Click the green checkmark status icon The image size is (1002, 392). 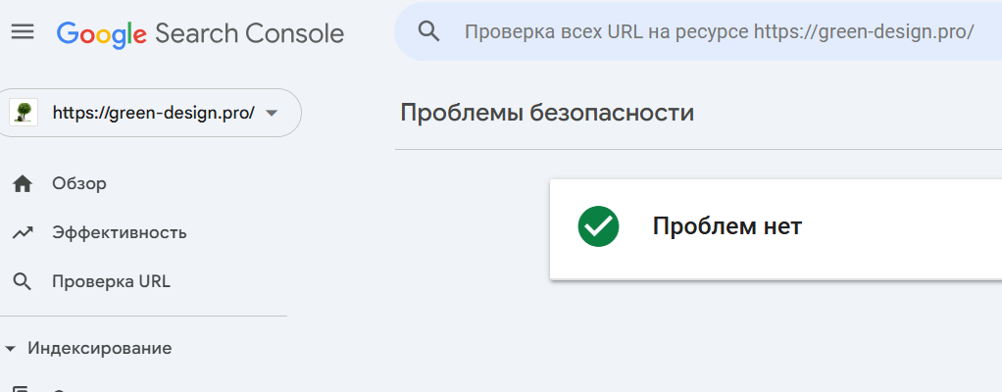(x=598, y=227)
